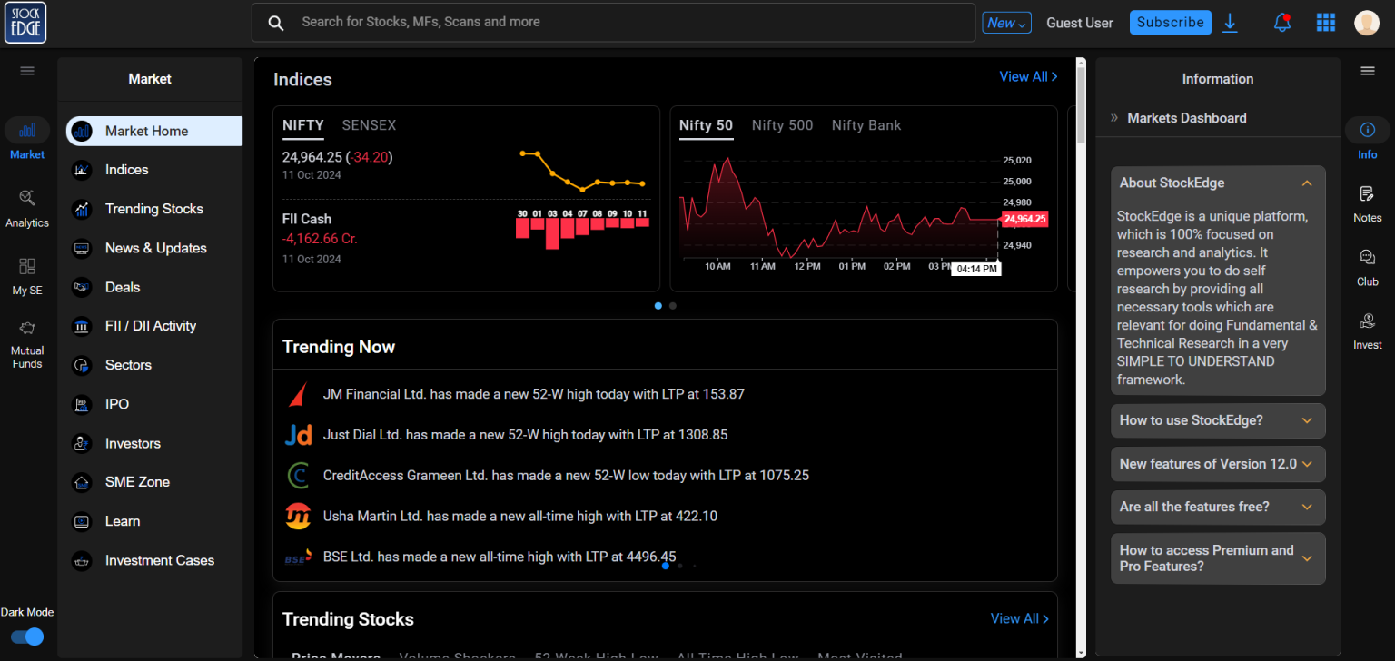Click the apps grid icon near the profile

point(1325,22)
